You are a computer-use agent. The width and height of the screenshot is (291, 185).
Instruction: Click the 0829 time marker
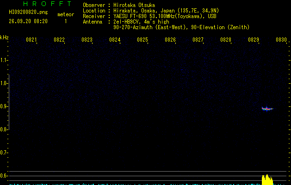pos(254,40)
